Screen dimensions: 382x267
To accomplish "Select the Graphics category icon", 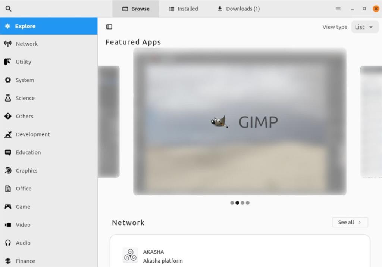I will click(8, 170).
